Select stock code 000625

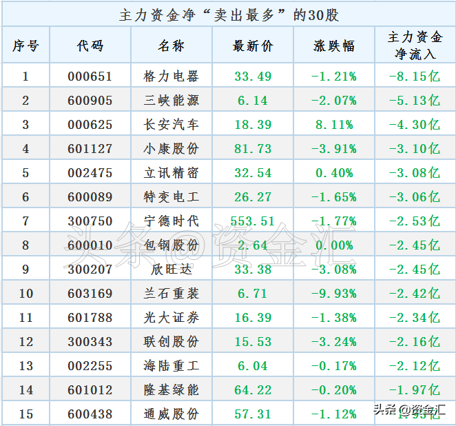point(90,125)
